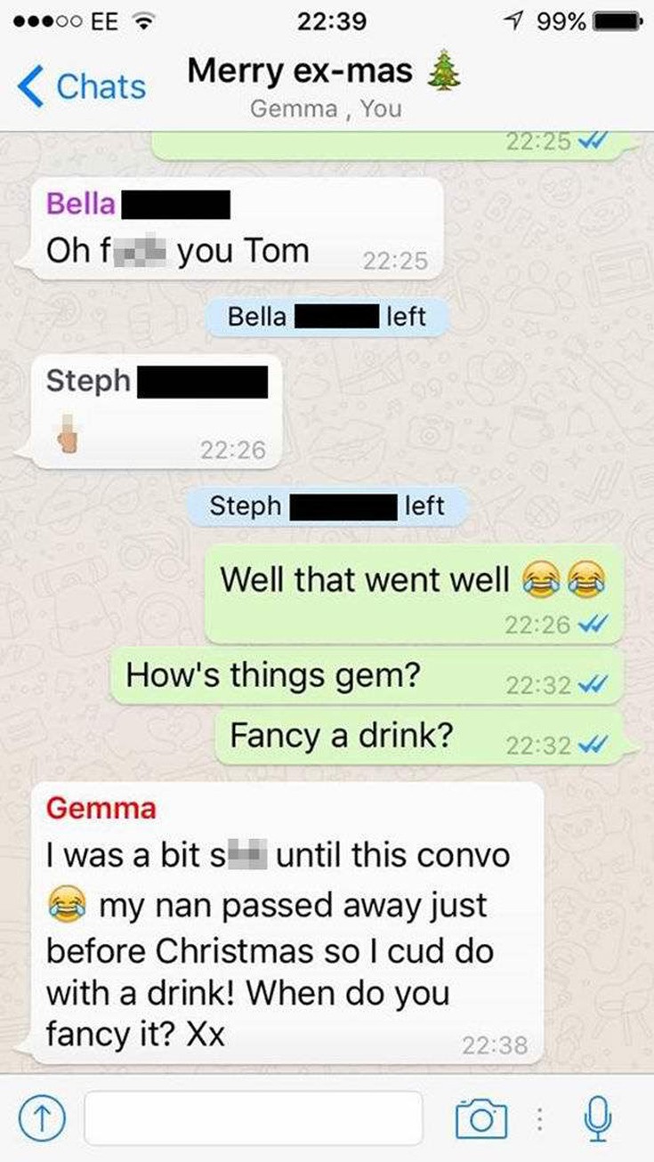Tap the Chats back arrow
This screenshot has width=654, height=1162.
coord(30,86)
